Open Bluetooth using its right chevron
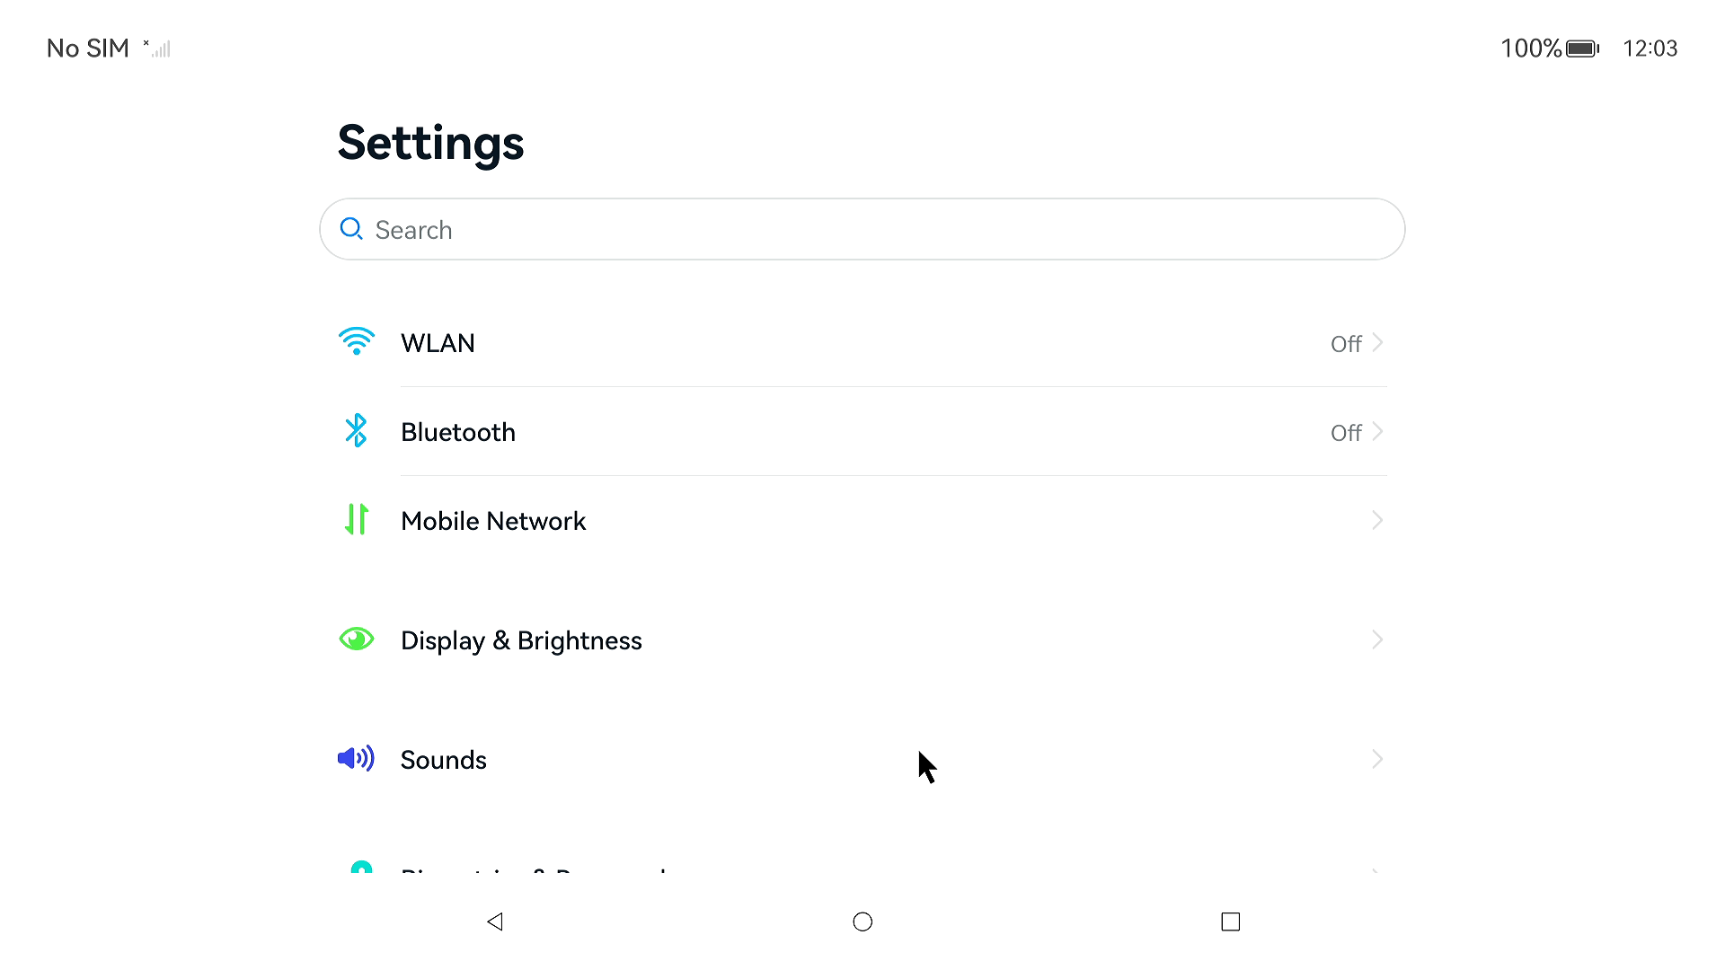Viewport: 1725px width, 970px height. click(x=1378, y=432)
